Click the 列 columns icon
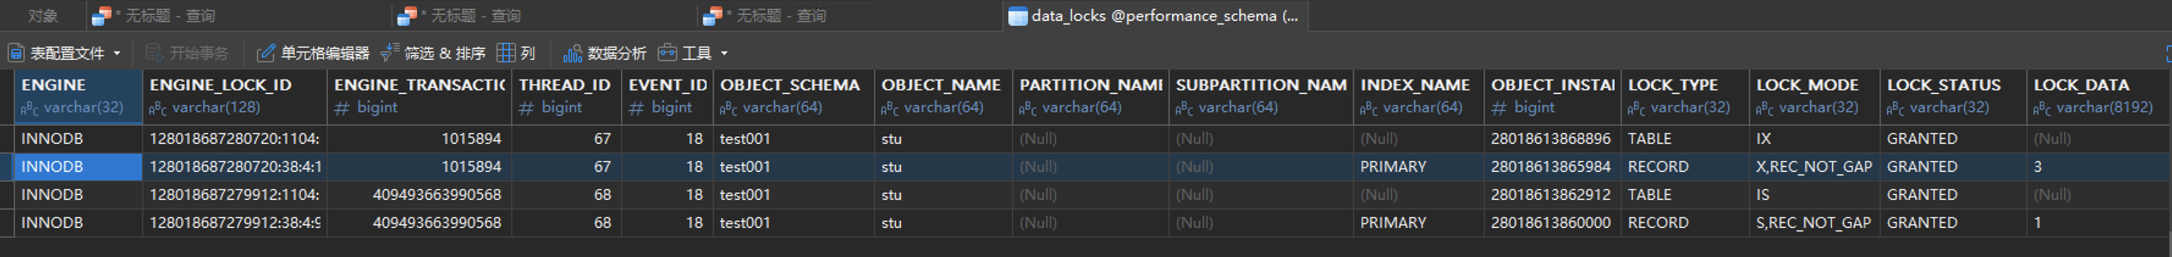The height and width of the screenshot is (257, 2172). coord(506,53)
